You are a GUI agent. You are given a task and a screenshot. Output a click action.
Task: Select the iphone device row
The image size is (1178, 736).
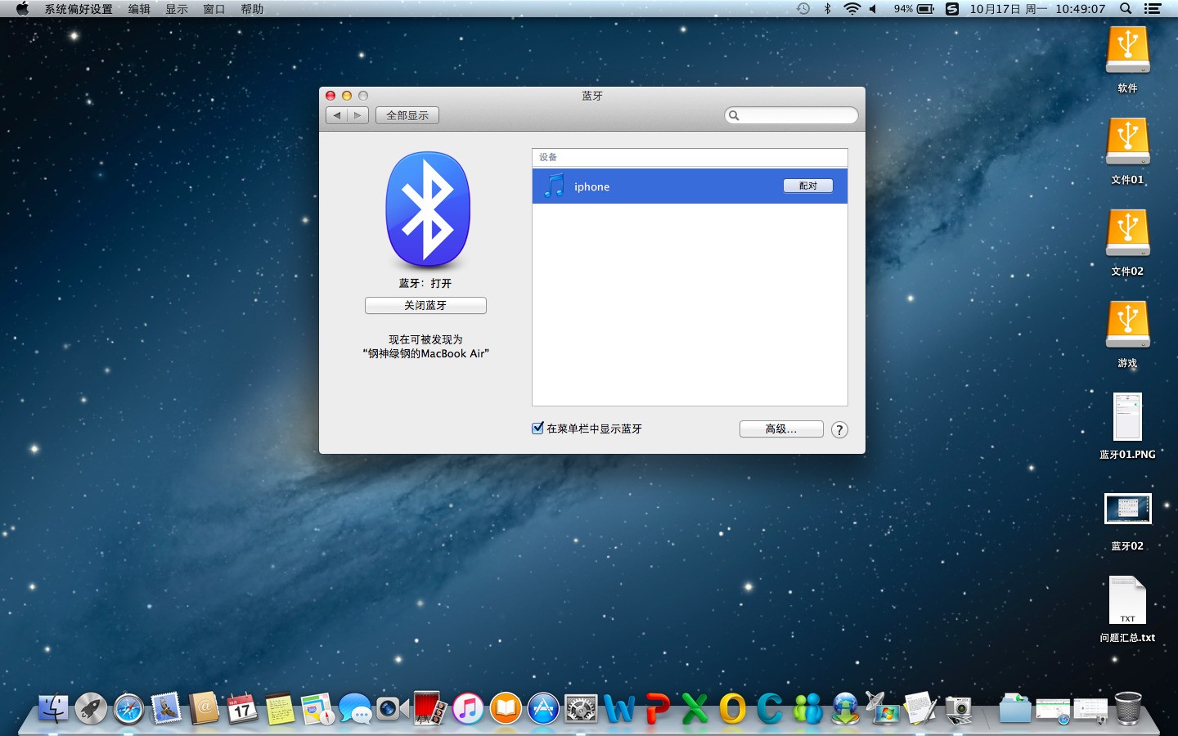(690, 186)
